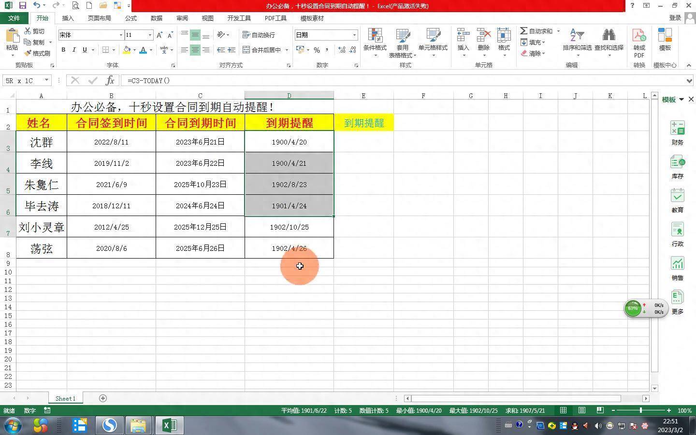Open the Sort and Filter tool
696x435 pixels.
577,36
